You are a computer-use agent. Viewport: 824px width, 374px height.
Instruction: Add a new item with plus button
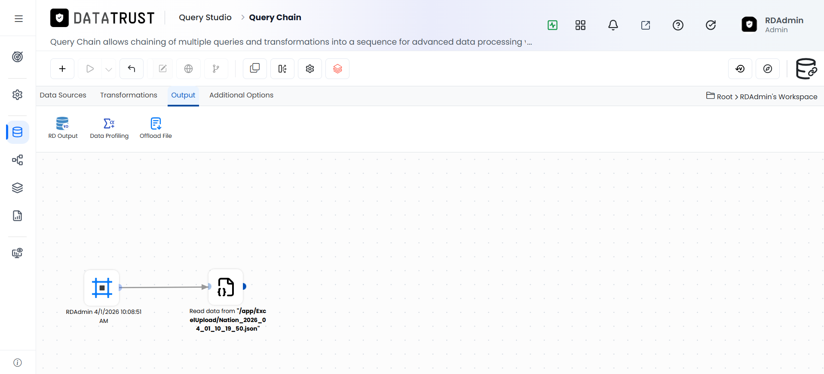62,69
